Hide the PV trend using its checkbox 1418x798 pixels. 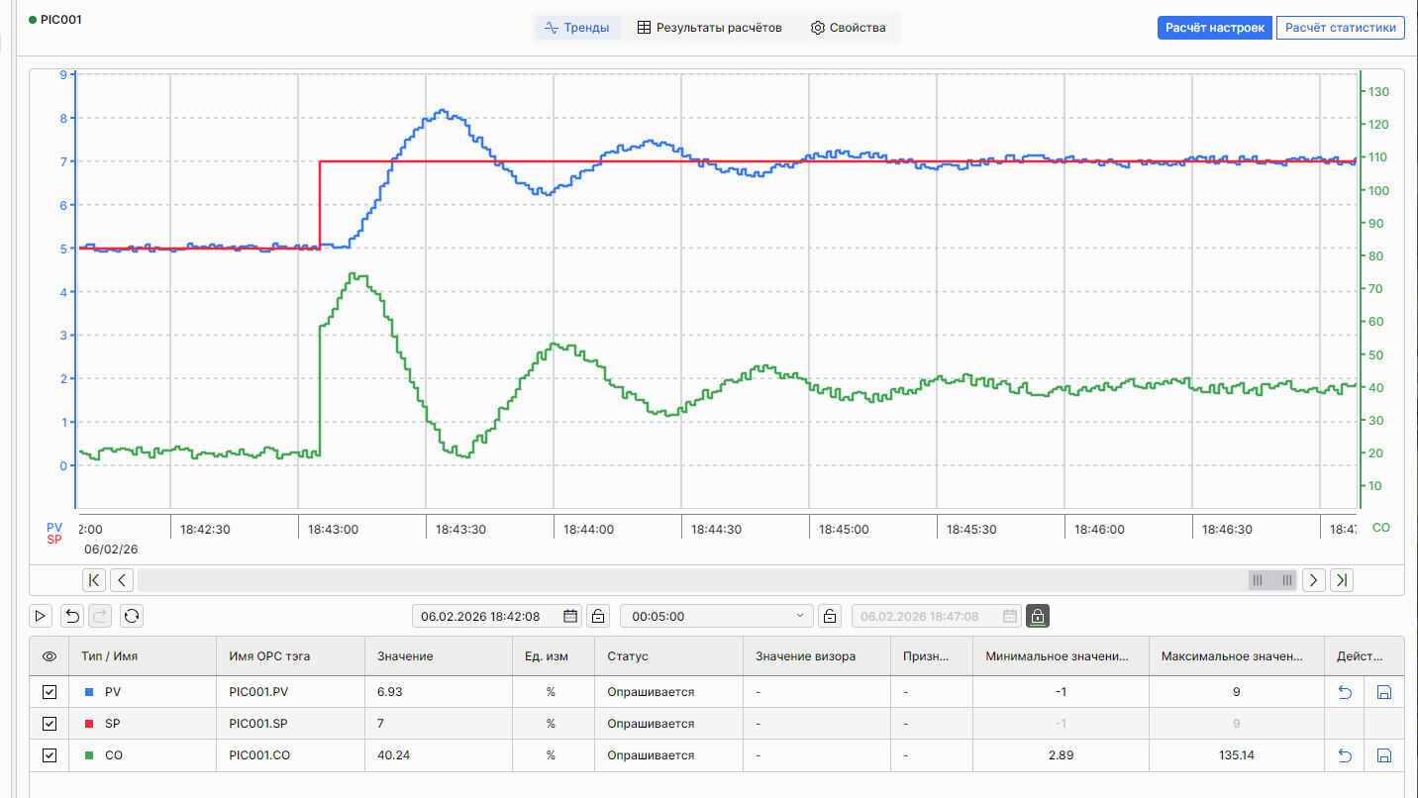pos(50,692)
